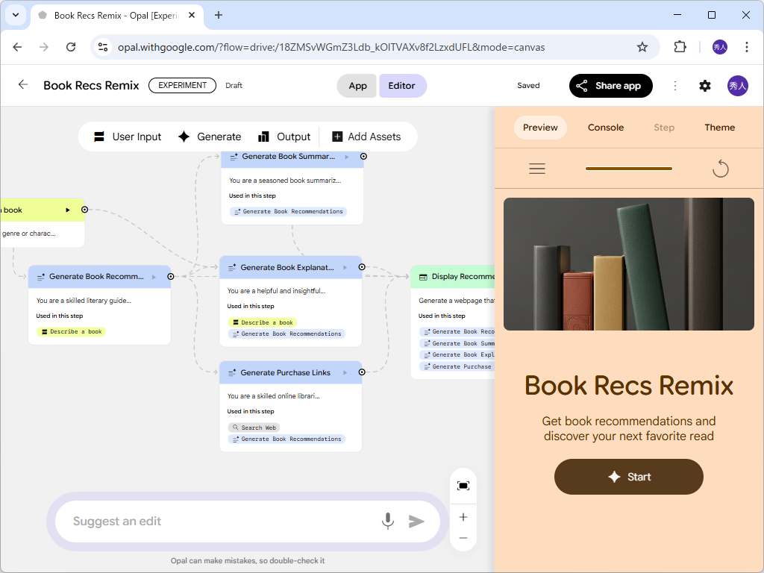Viewport: 764px width, 573px height.
Task: Click the output port of Generate Book Summary node
Action: 363,157
